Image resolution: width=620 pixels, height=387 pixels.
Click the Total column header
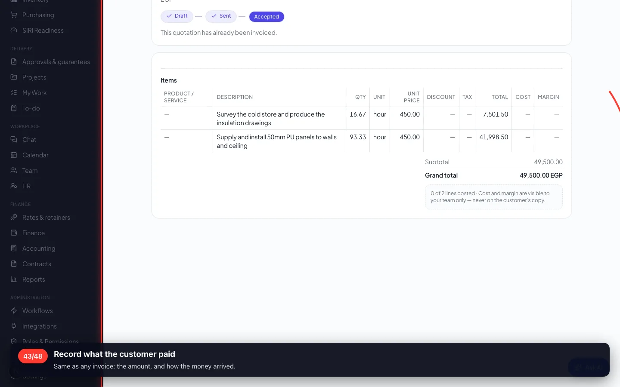point(500,97)
